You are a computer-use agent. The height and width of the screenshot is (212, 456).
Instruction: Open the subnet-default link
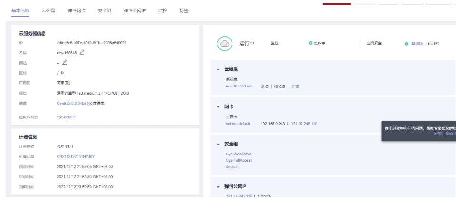point(238,124)
